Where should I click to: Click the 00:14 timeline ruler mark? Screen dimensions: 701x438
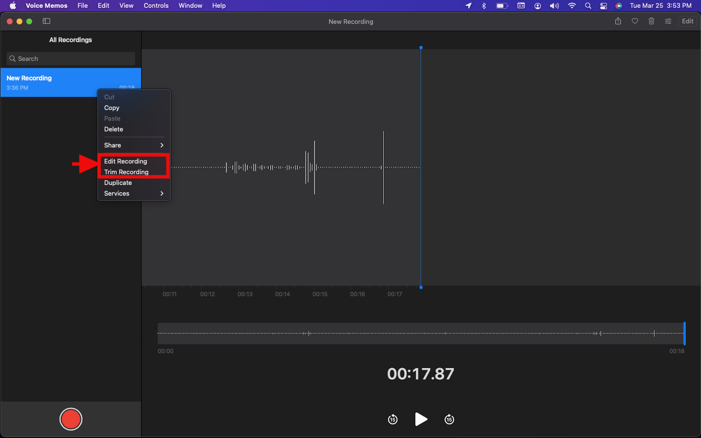(x=282, y=294)
